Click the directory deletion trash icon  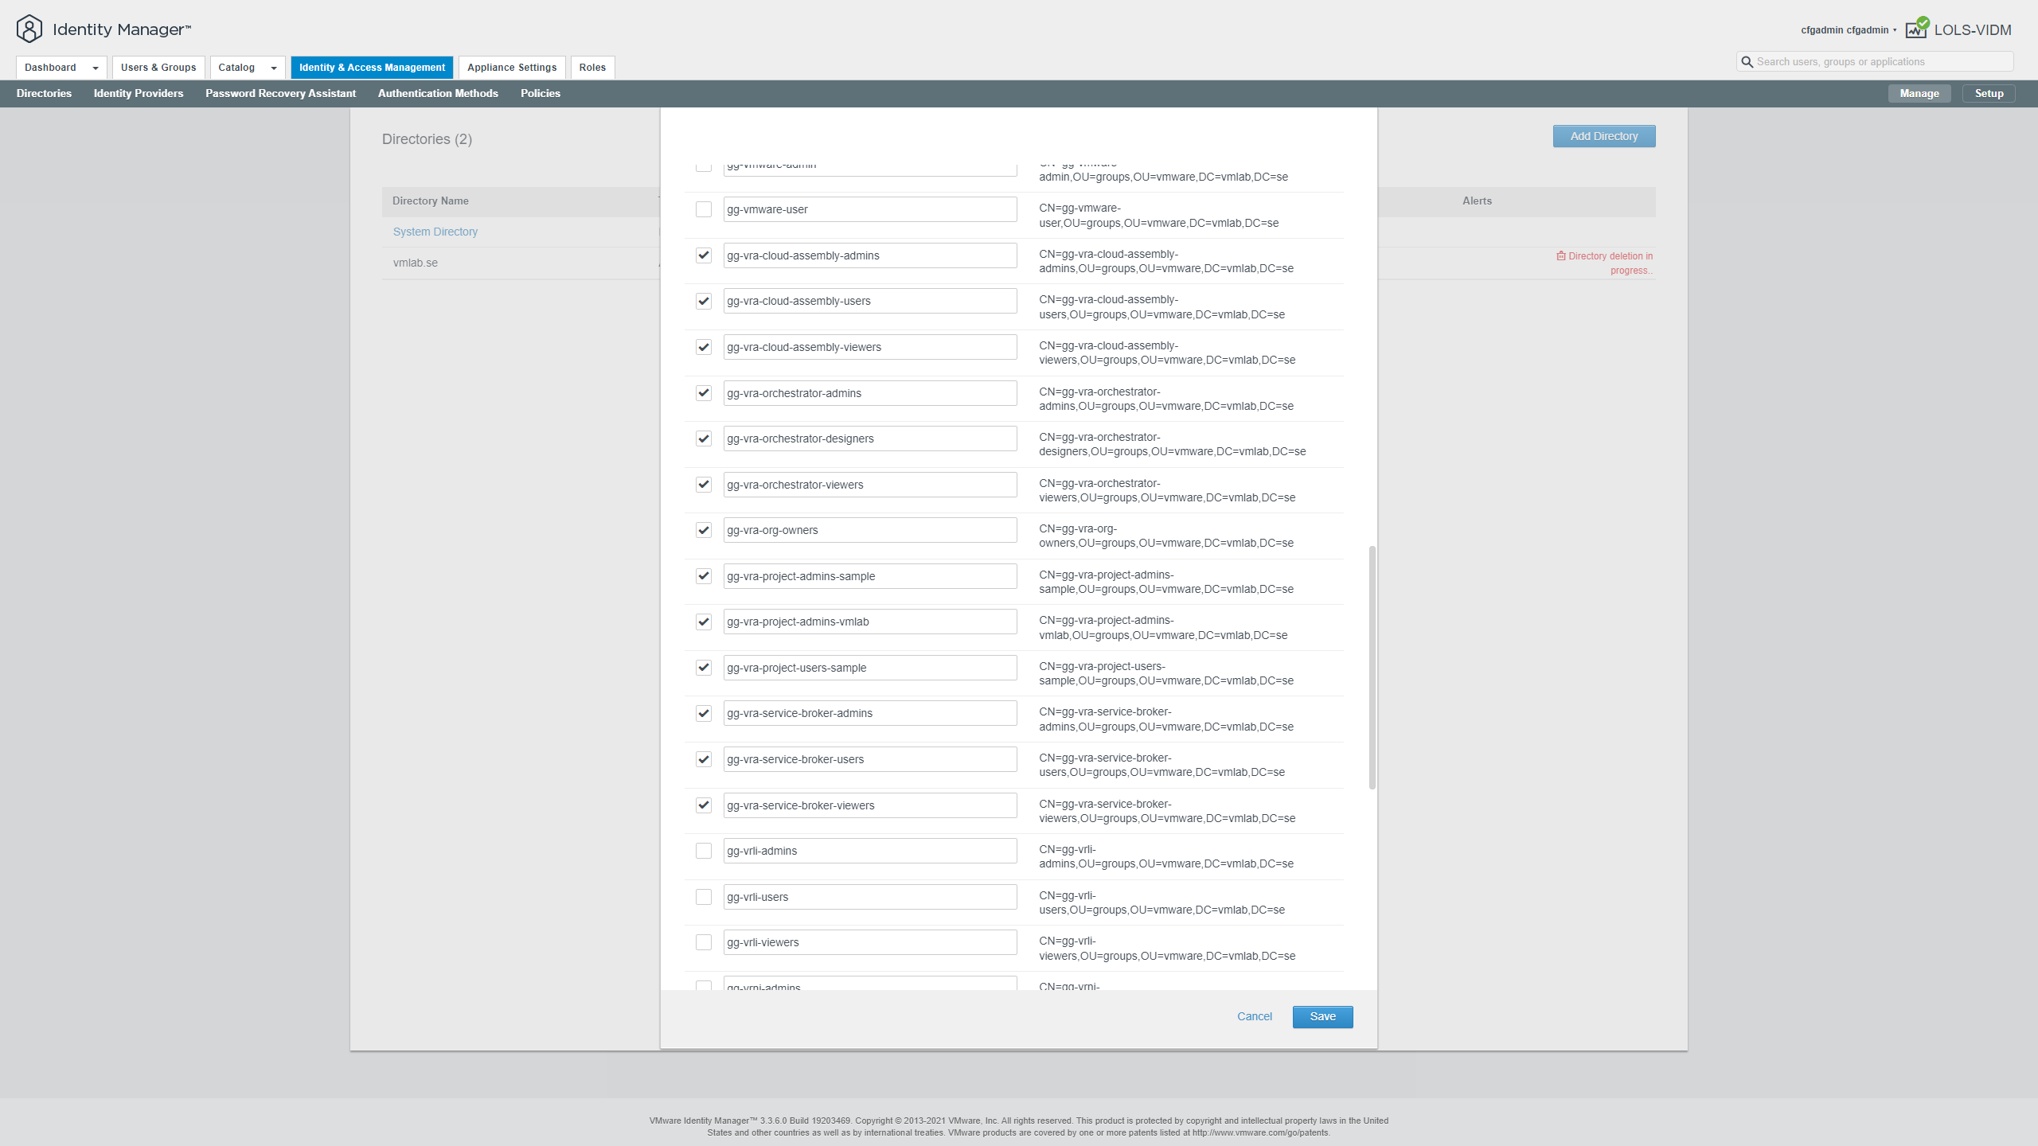click(1561, 256)
